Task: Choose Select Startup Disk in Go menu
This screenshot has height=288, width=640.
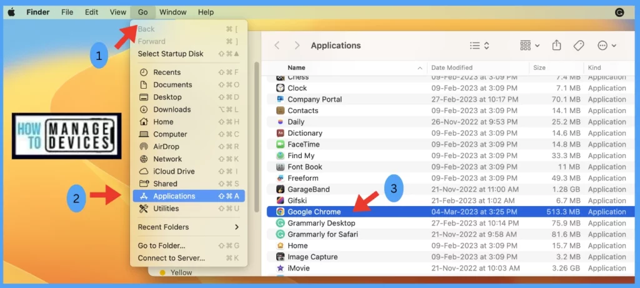Action: tap(188, 54)
